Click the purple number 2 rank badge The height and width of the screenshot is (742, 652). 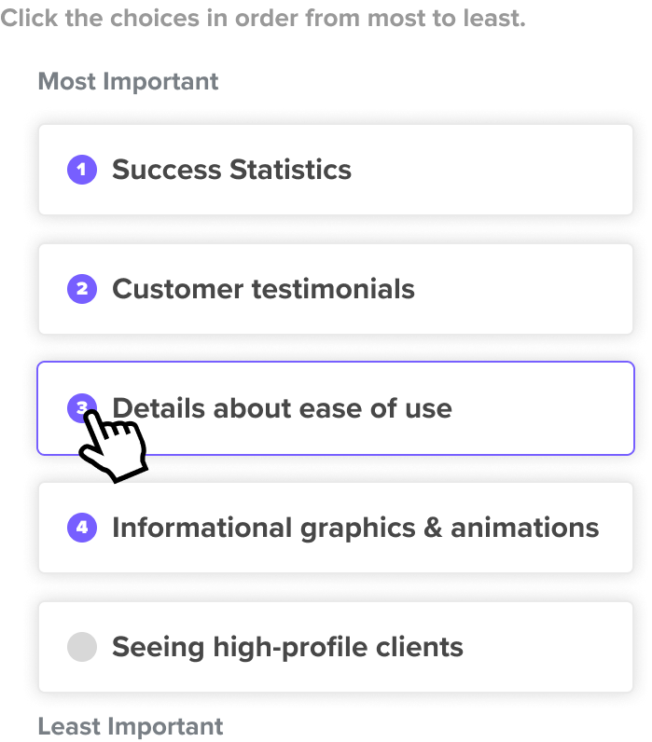point(82,289)
